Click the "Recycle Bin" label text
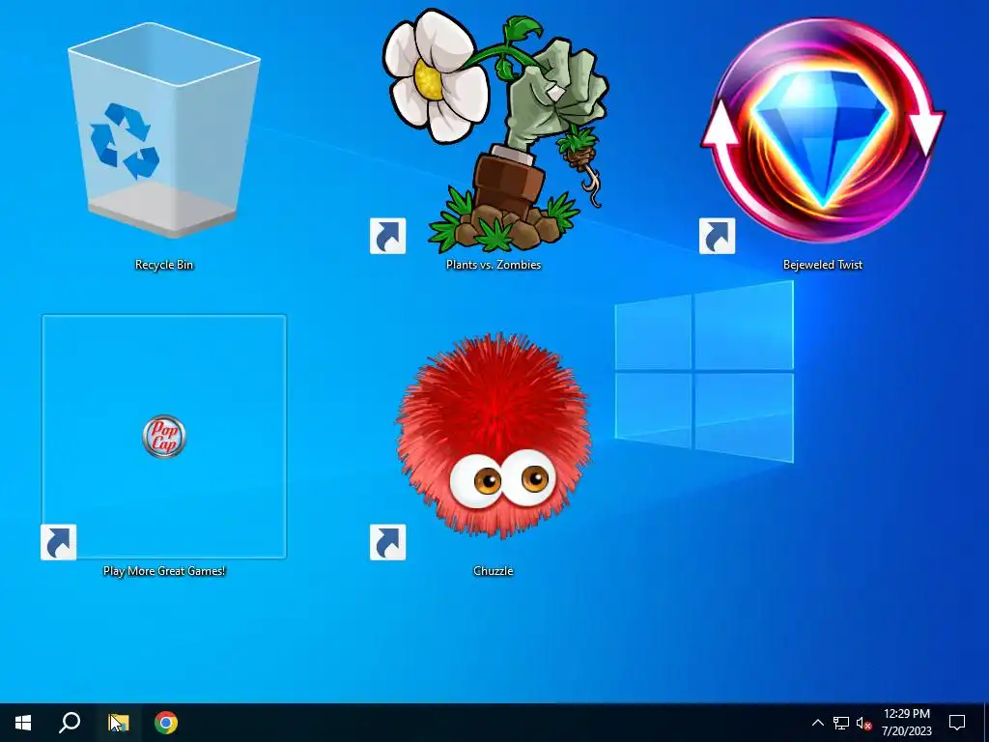This screenshot has width=989, height=742. [164, 265]
